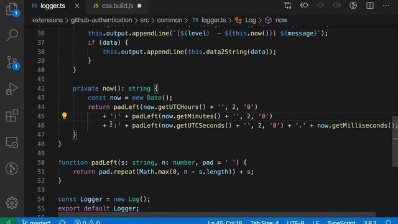Go to next revision icon
The image size is (398, 224).
337,6
